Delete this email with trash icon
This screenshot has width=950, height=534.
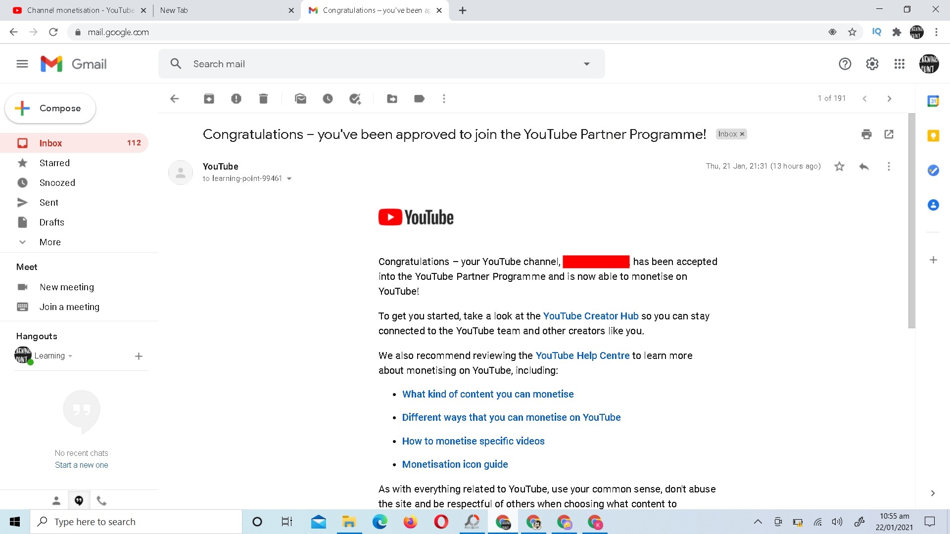(263, 99)
